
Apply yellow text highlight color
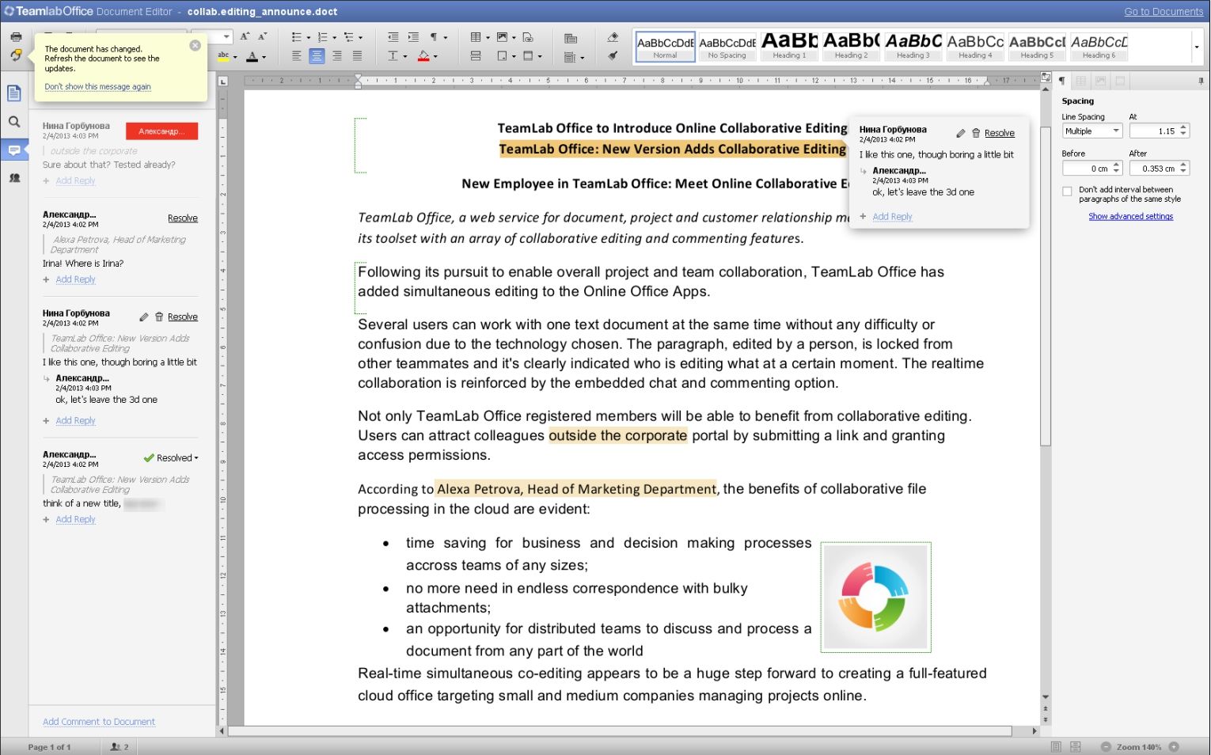[223, 56]
